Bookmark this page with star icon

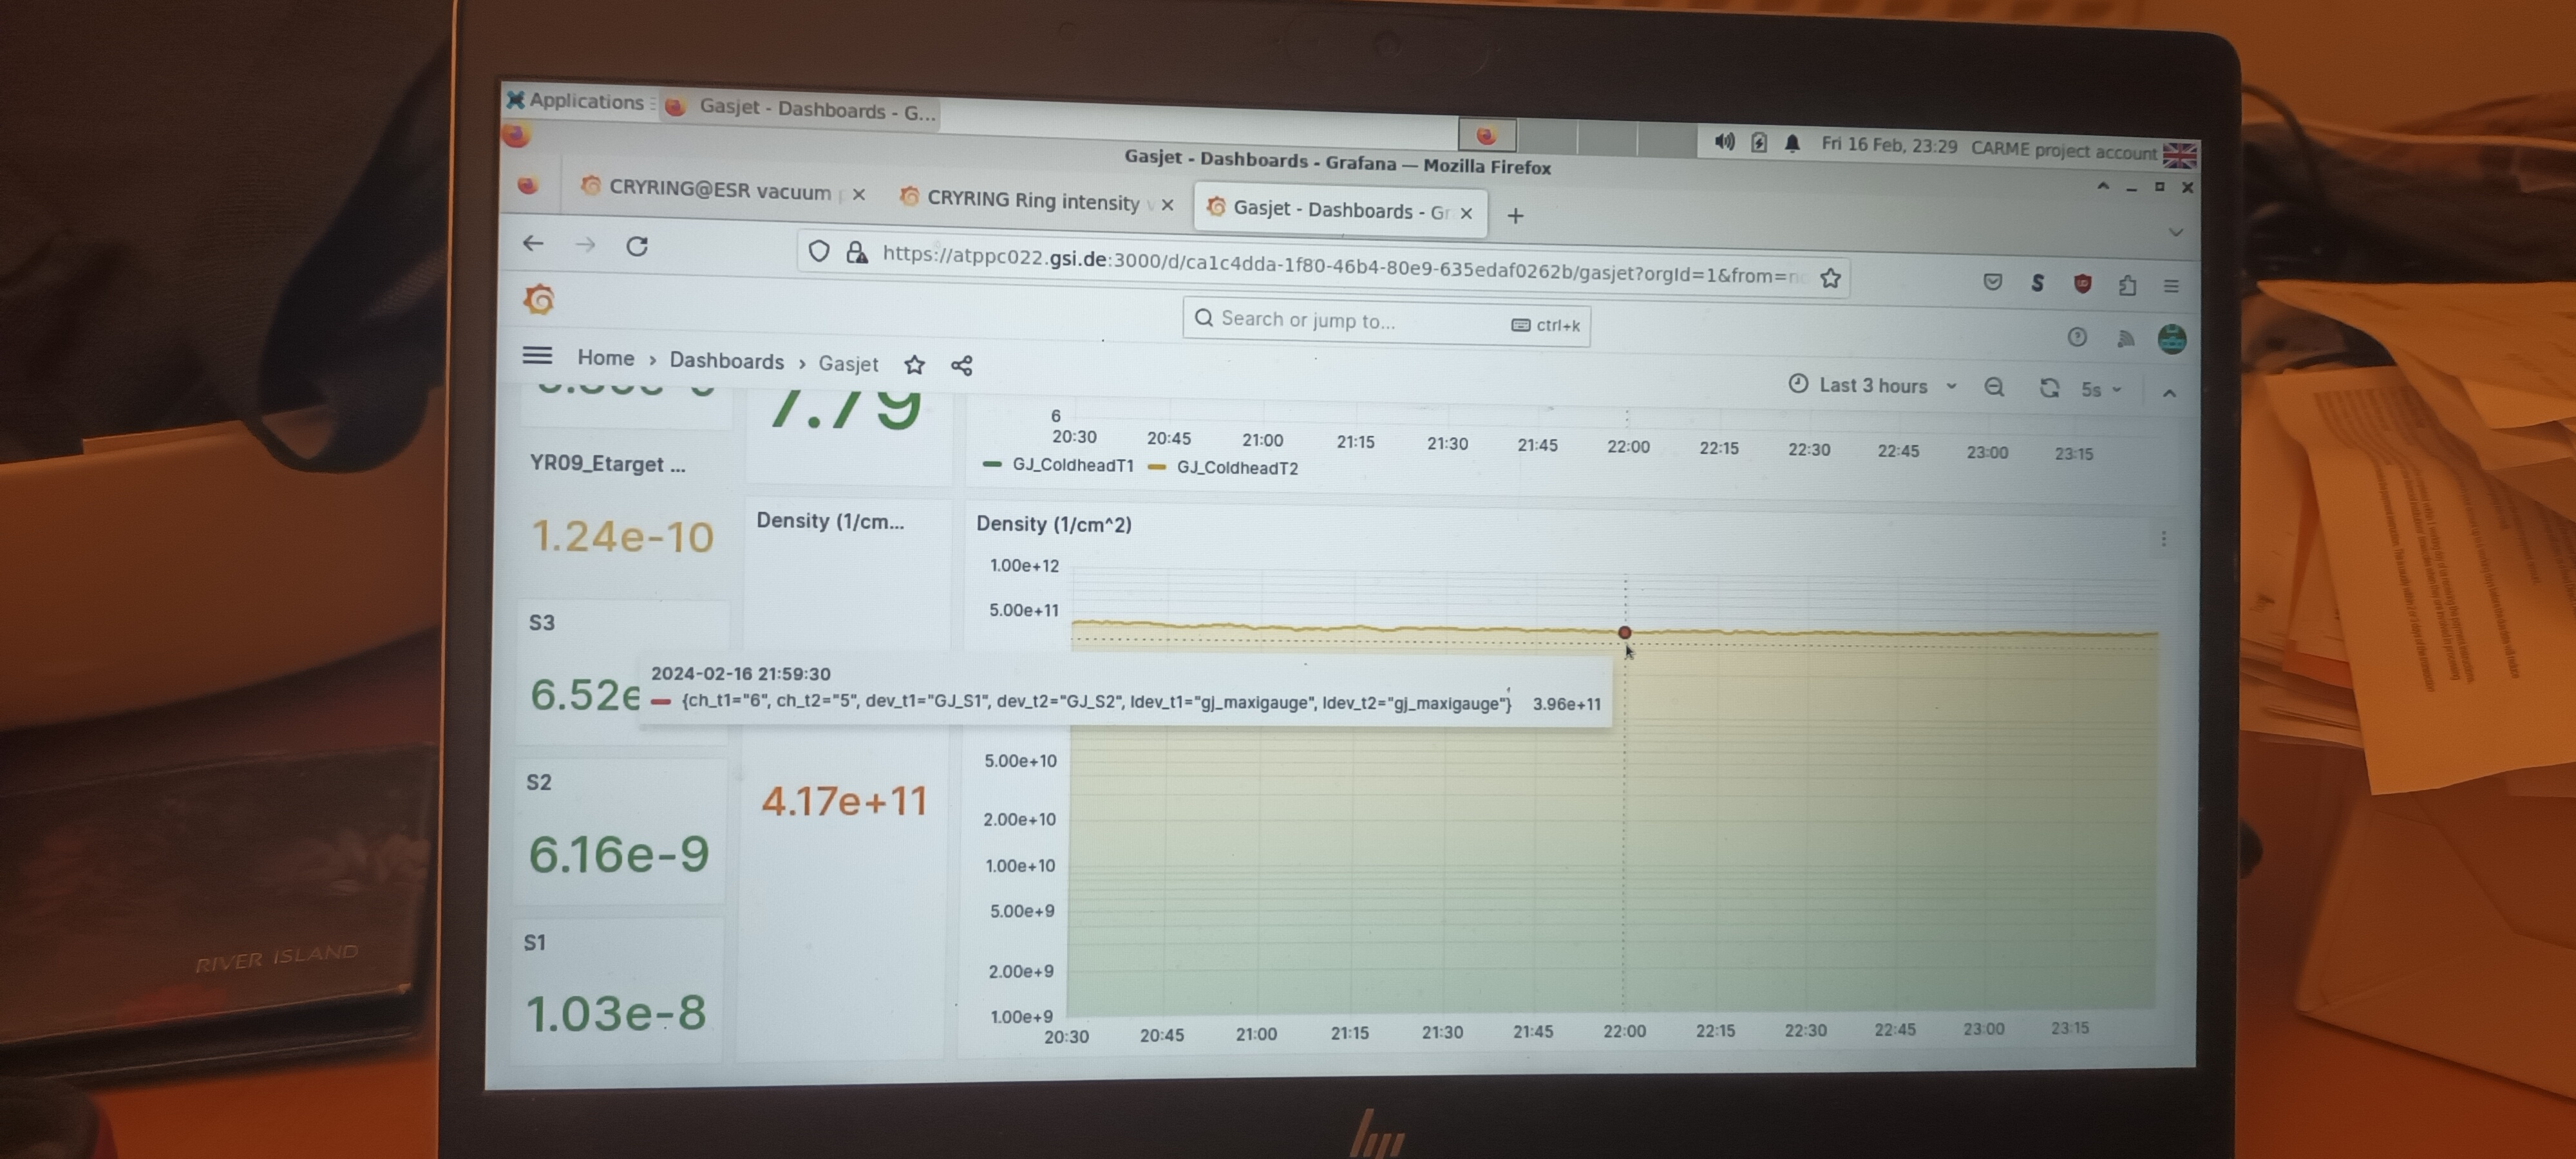pos(1830,278)
